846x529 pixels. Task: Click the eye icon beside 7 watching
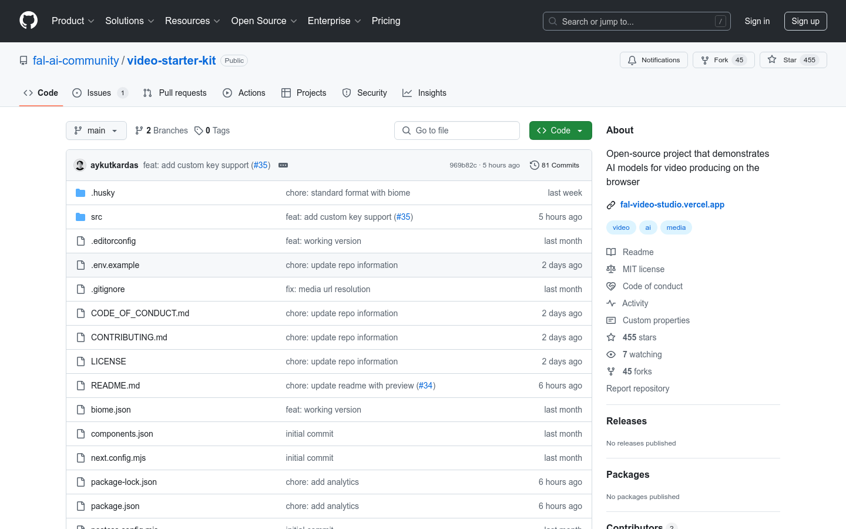point(611,354)
